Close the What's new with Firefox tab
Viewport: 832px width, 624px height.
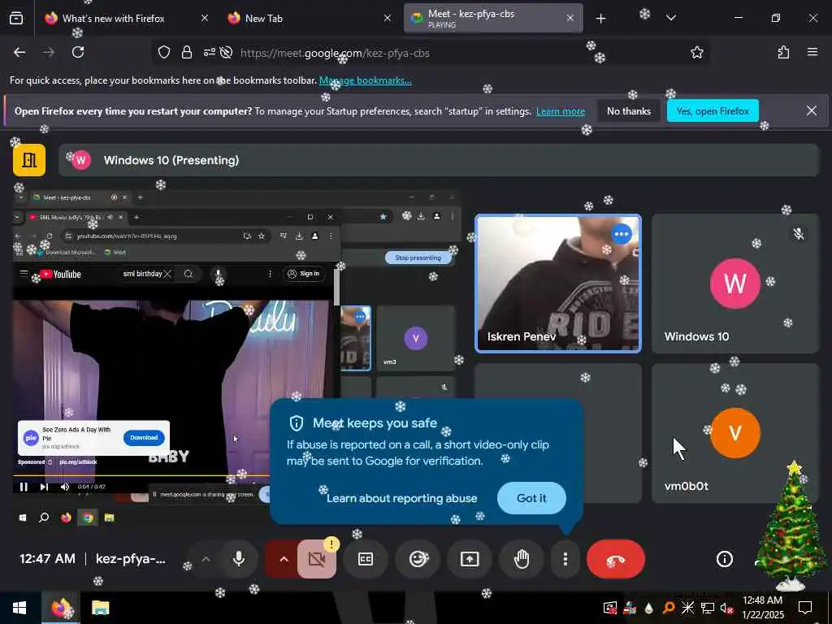click(204, 18)
